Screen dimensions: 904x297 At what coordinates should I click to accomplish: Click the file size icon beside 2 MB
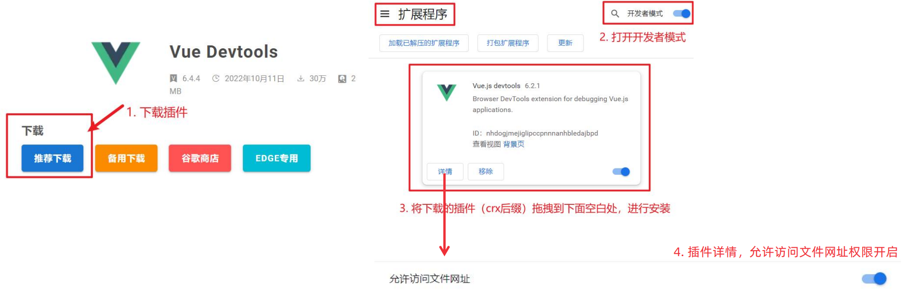pyautogui.click(x=342, y=79)
